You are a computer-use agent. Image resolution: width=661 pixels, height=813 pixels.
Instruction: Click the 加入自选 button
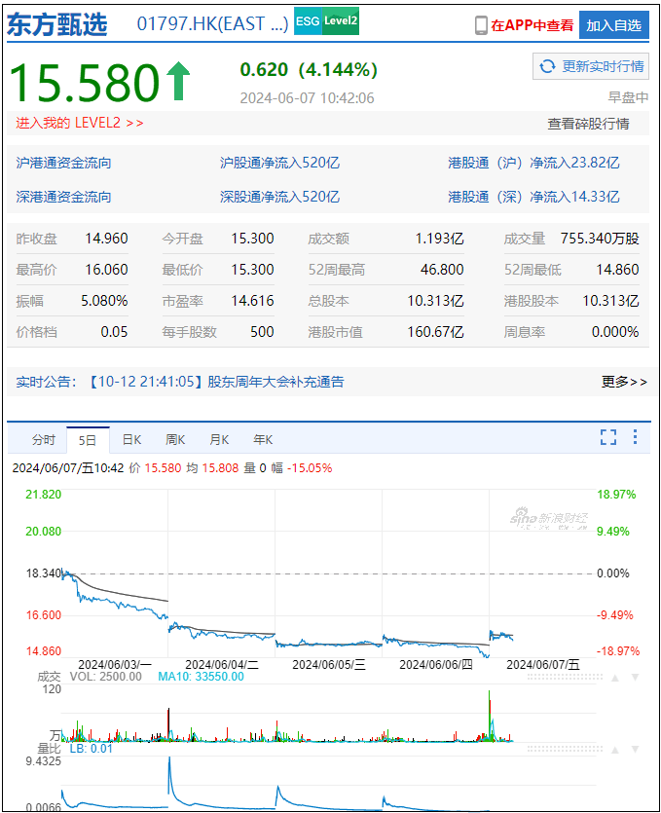coord(614,25)
